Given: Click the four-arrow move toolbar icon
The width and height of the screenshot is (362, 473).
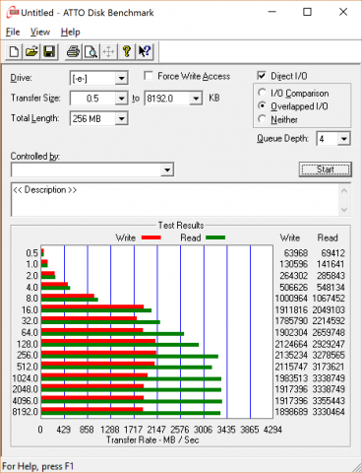Looking at the screenshot, I should tap(108, 51).
